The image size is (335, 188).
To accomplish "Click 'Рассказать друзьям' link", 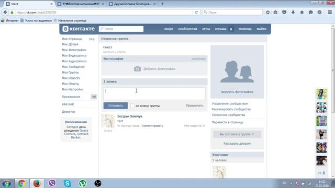I will (237, 144).
